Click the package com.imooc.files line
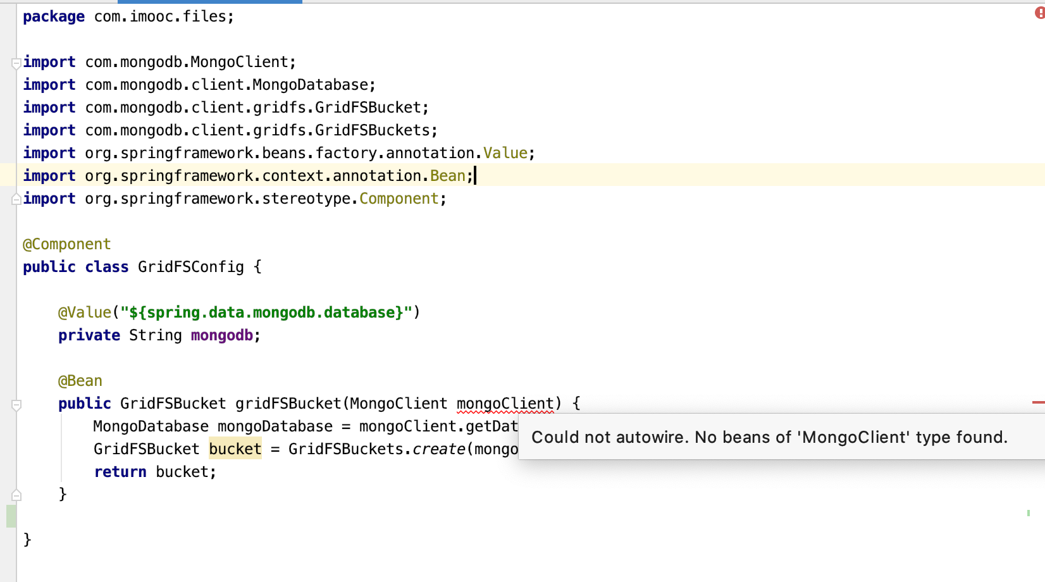Viewport: 1045px width, 582px height. pos(128,16)
